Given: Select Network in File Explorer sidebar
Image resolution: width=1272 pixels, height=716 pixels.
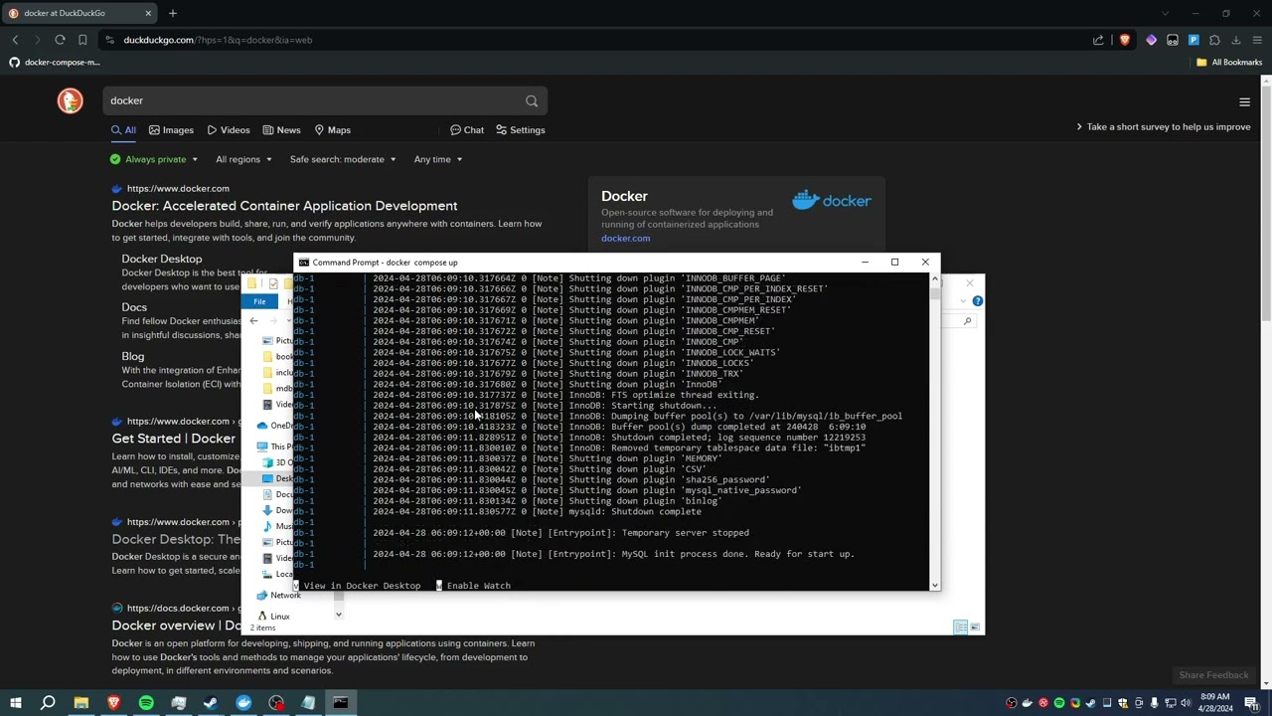Looking at the screenshot, I should [x=278, y=595].
